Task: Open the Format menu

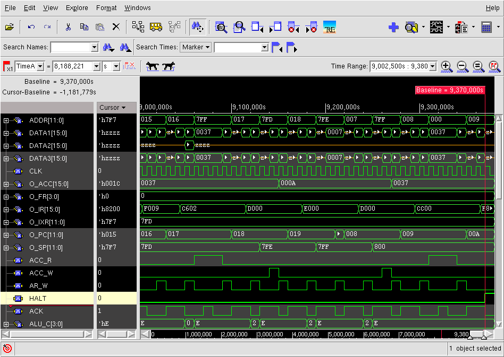Action: tap(106, 8)
